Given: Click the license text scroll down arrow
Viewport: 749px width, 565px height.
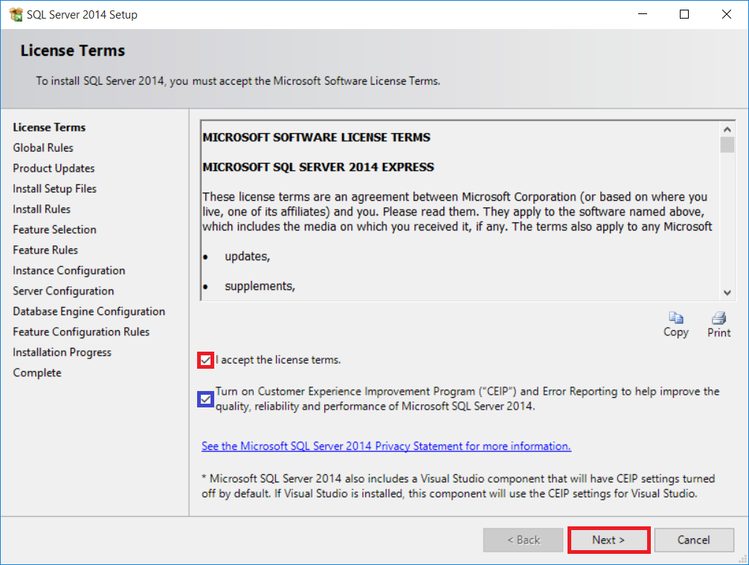Looking at the screenshot, I should click(727, 293).
